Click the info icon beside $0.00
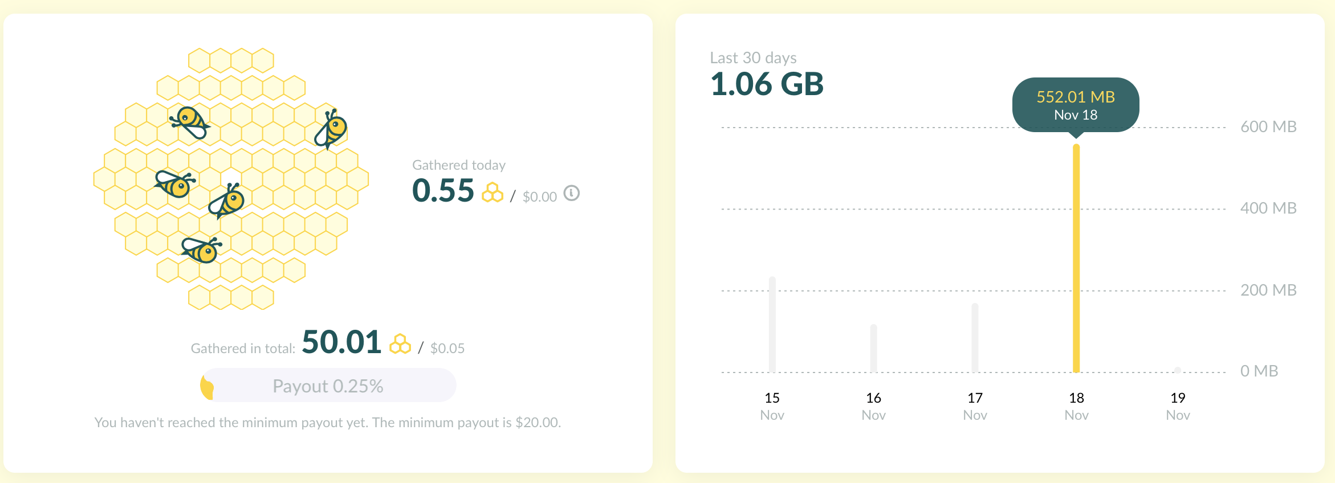Viewport: 1335px width, 483px height. tap(571, 194)
